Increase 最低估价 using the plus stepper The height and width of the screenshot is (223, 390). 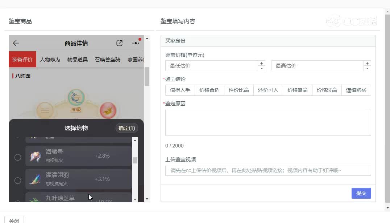(x=261, y=63)
